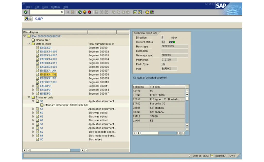Viewport: 264px width, 162px height.
Task: Click the PSTLZ field name cell
Action: pyautogui.click(x=141, y=116)
